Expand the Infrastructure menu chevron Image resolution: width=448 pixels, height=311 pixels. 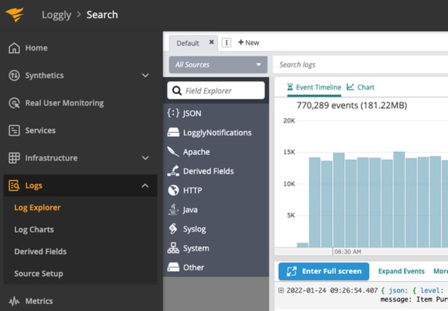pos(145,158)
